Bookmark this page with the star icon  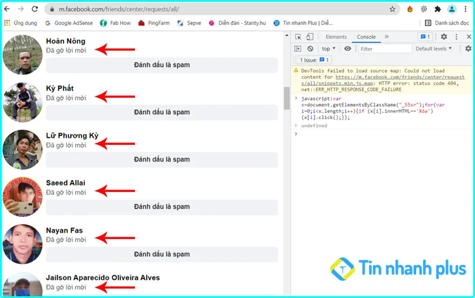pyautogui.click(x=392, y=9)
